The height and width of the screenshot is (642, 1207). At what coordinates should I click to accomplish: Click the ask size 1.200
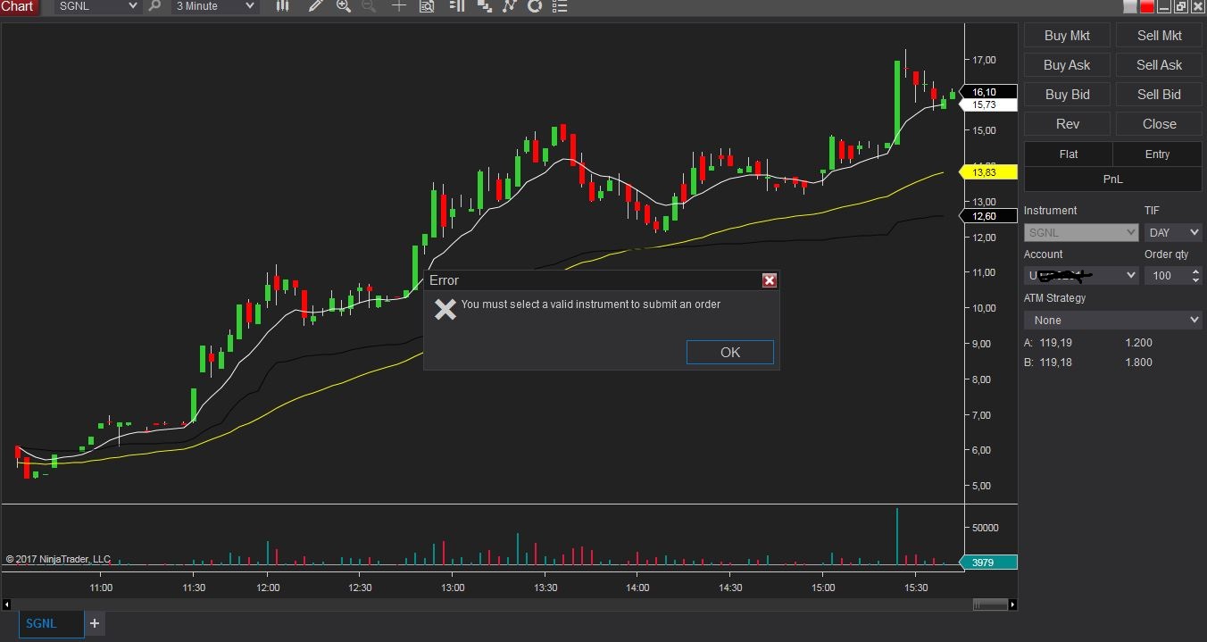click(x=1139, y=343)
